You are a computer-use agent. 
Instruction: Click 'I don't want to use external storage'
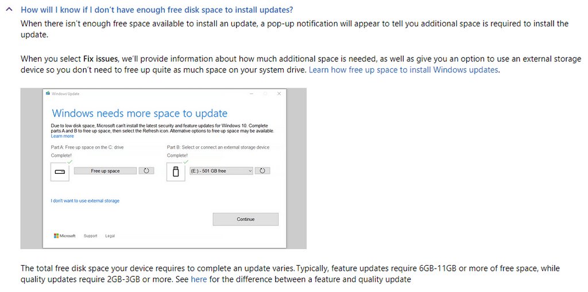point(85,201)
